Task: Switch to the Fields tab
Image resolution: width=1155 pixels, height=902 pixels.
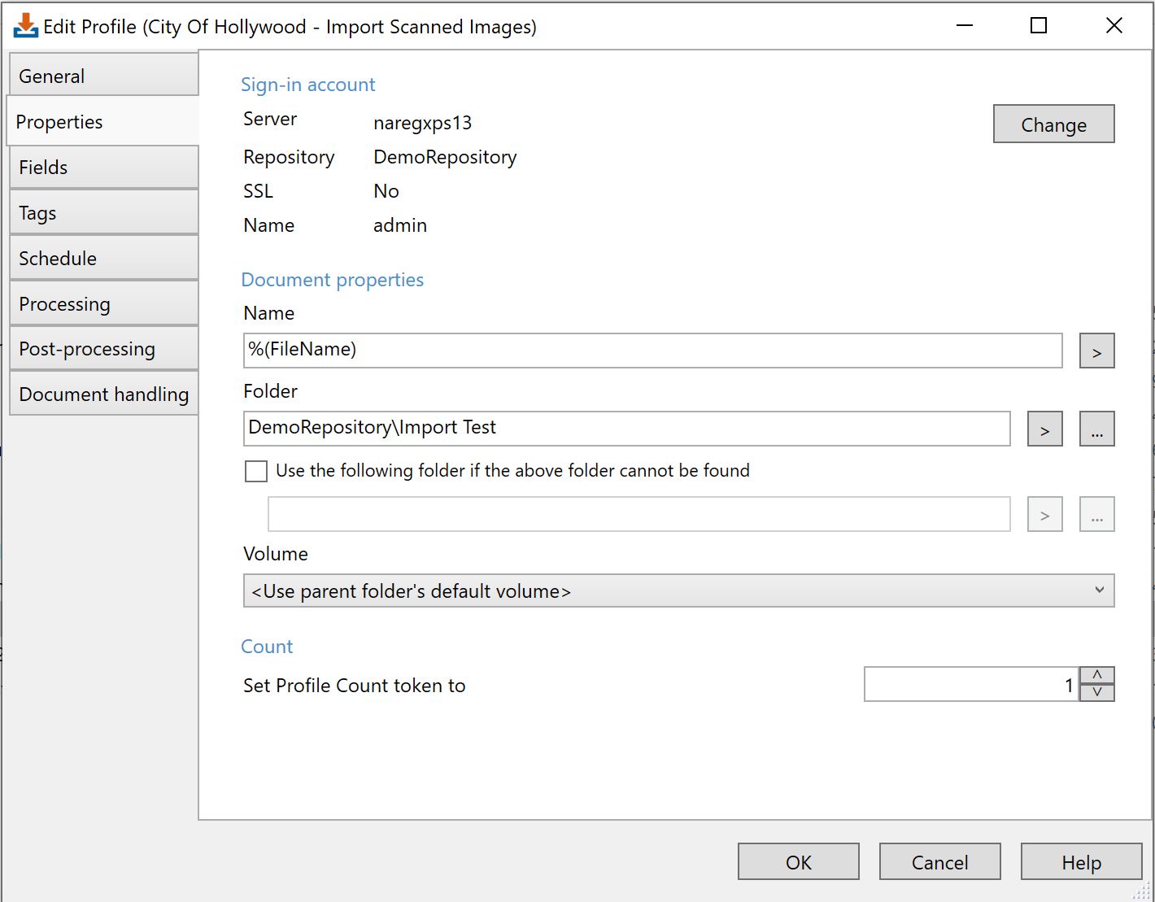Action: tap(103, 168)
